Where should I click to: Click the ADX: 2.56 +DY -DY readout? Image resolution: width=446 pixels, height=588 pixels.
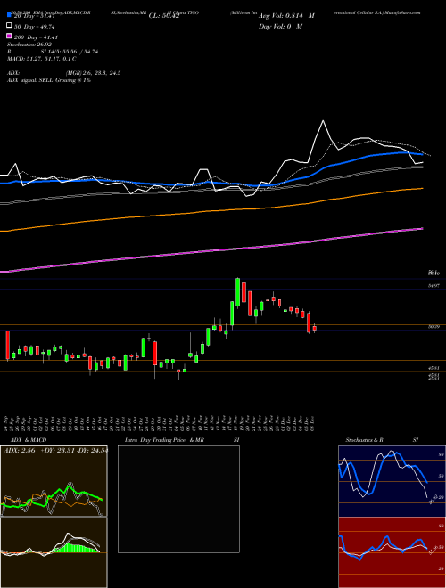[x=55, y=451]
